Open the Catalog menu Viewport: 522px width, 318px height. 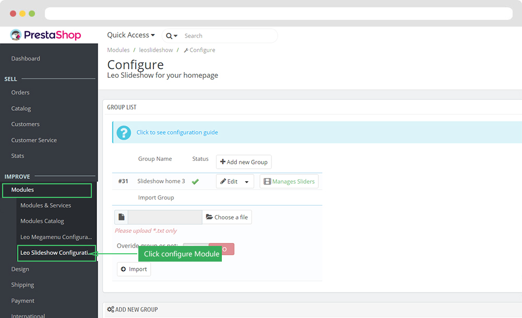(21, 109)
